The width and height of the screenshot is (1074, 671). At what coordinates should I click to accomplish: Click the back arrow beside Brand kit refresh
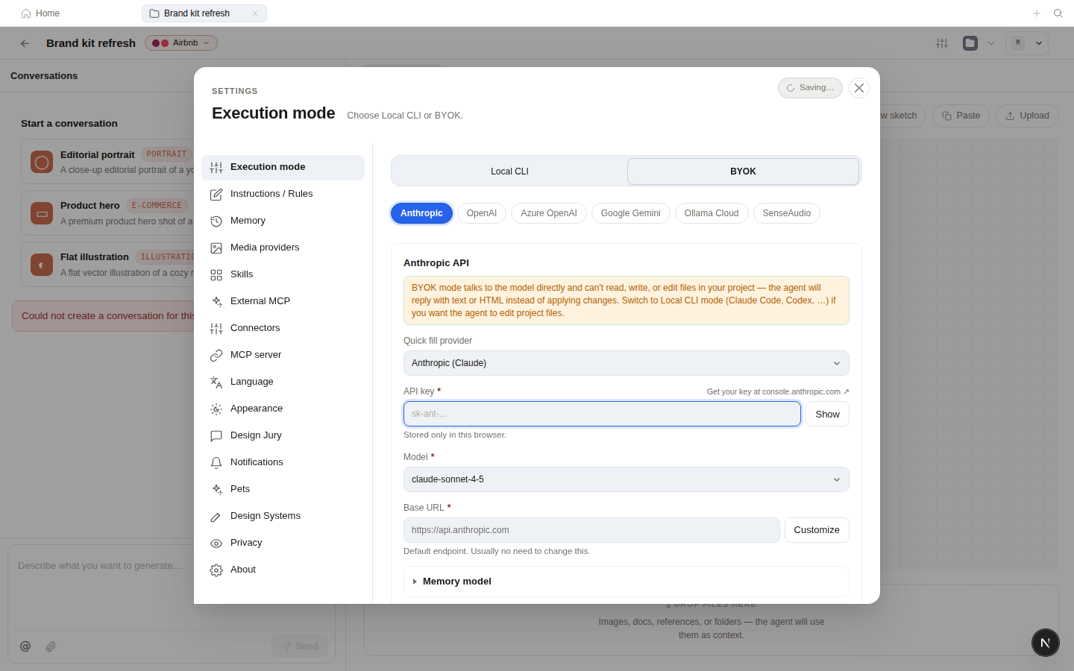(x=25, y=43)
